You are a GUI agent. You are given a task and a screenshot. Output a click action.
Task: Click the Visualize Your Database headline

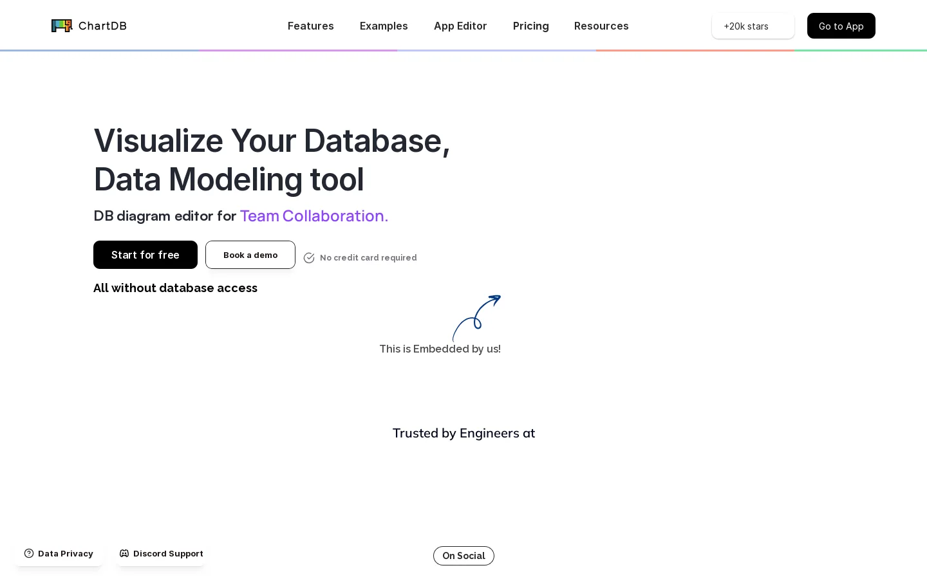[272, 160]
